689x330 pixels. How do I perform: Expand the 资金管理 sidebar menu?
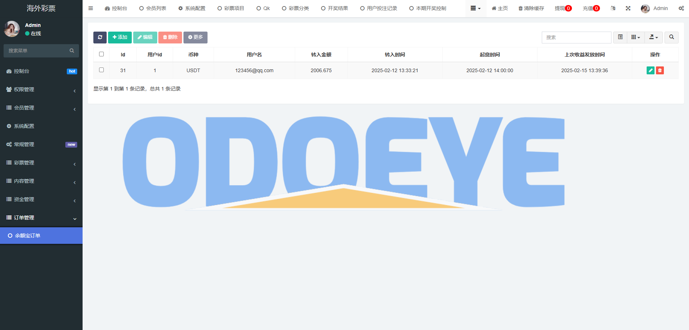(x=41, y=199)
